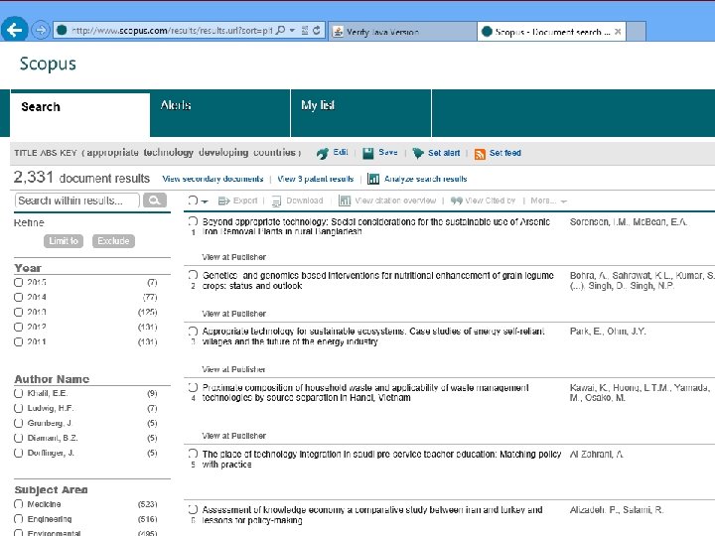The image size is (715, 536).
Task: Click the Edit link
Action: (341, 152)
